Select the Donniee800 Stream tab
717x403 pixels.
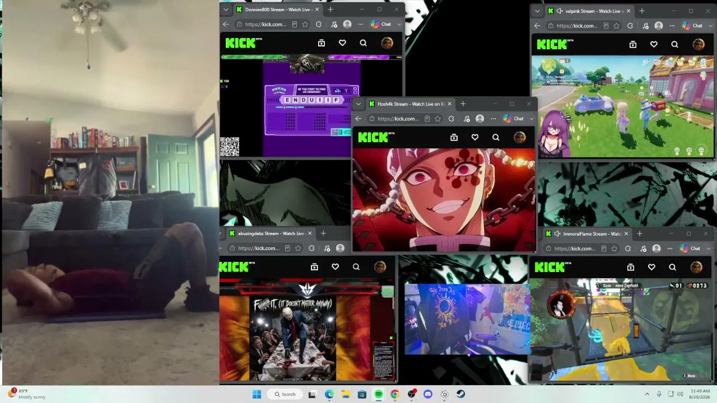(x=277, y=10)
